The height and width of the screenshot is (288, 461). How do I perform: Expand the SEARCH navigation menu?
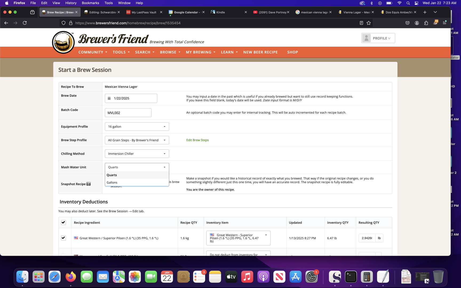pos(145,52)
